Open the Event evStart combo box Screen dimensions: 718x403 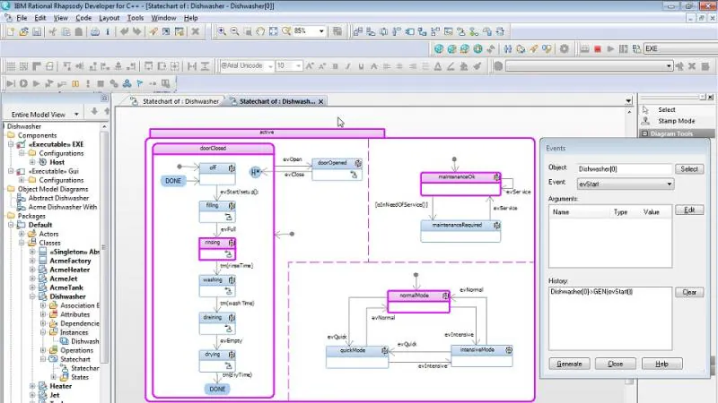[x=625, y=184]
